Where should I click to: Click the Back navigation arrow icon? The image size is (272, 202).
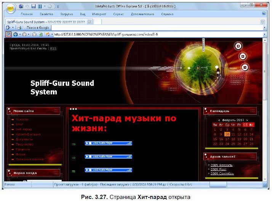(x=15, y=34)
